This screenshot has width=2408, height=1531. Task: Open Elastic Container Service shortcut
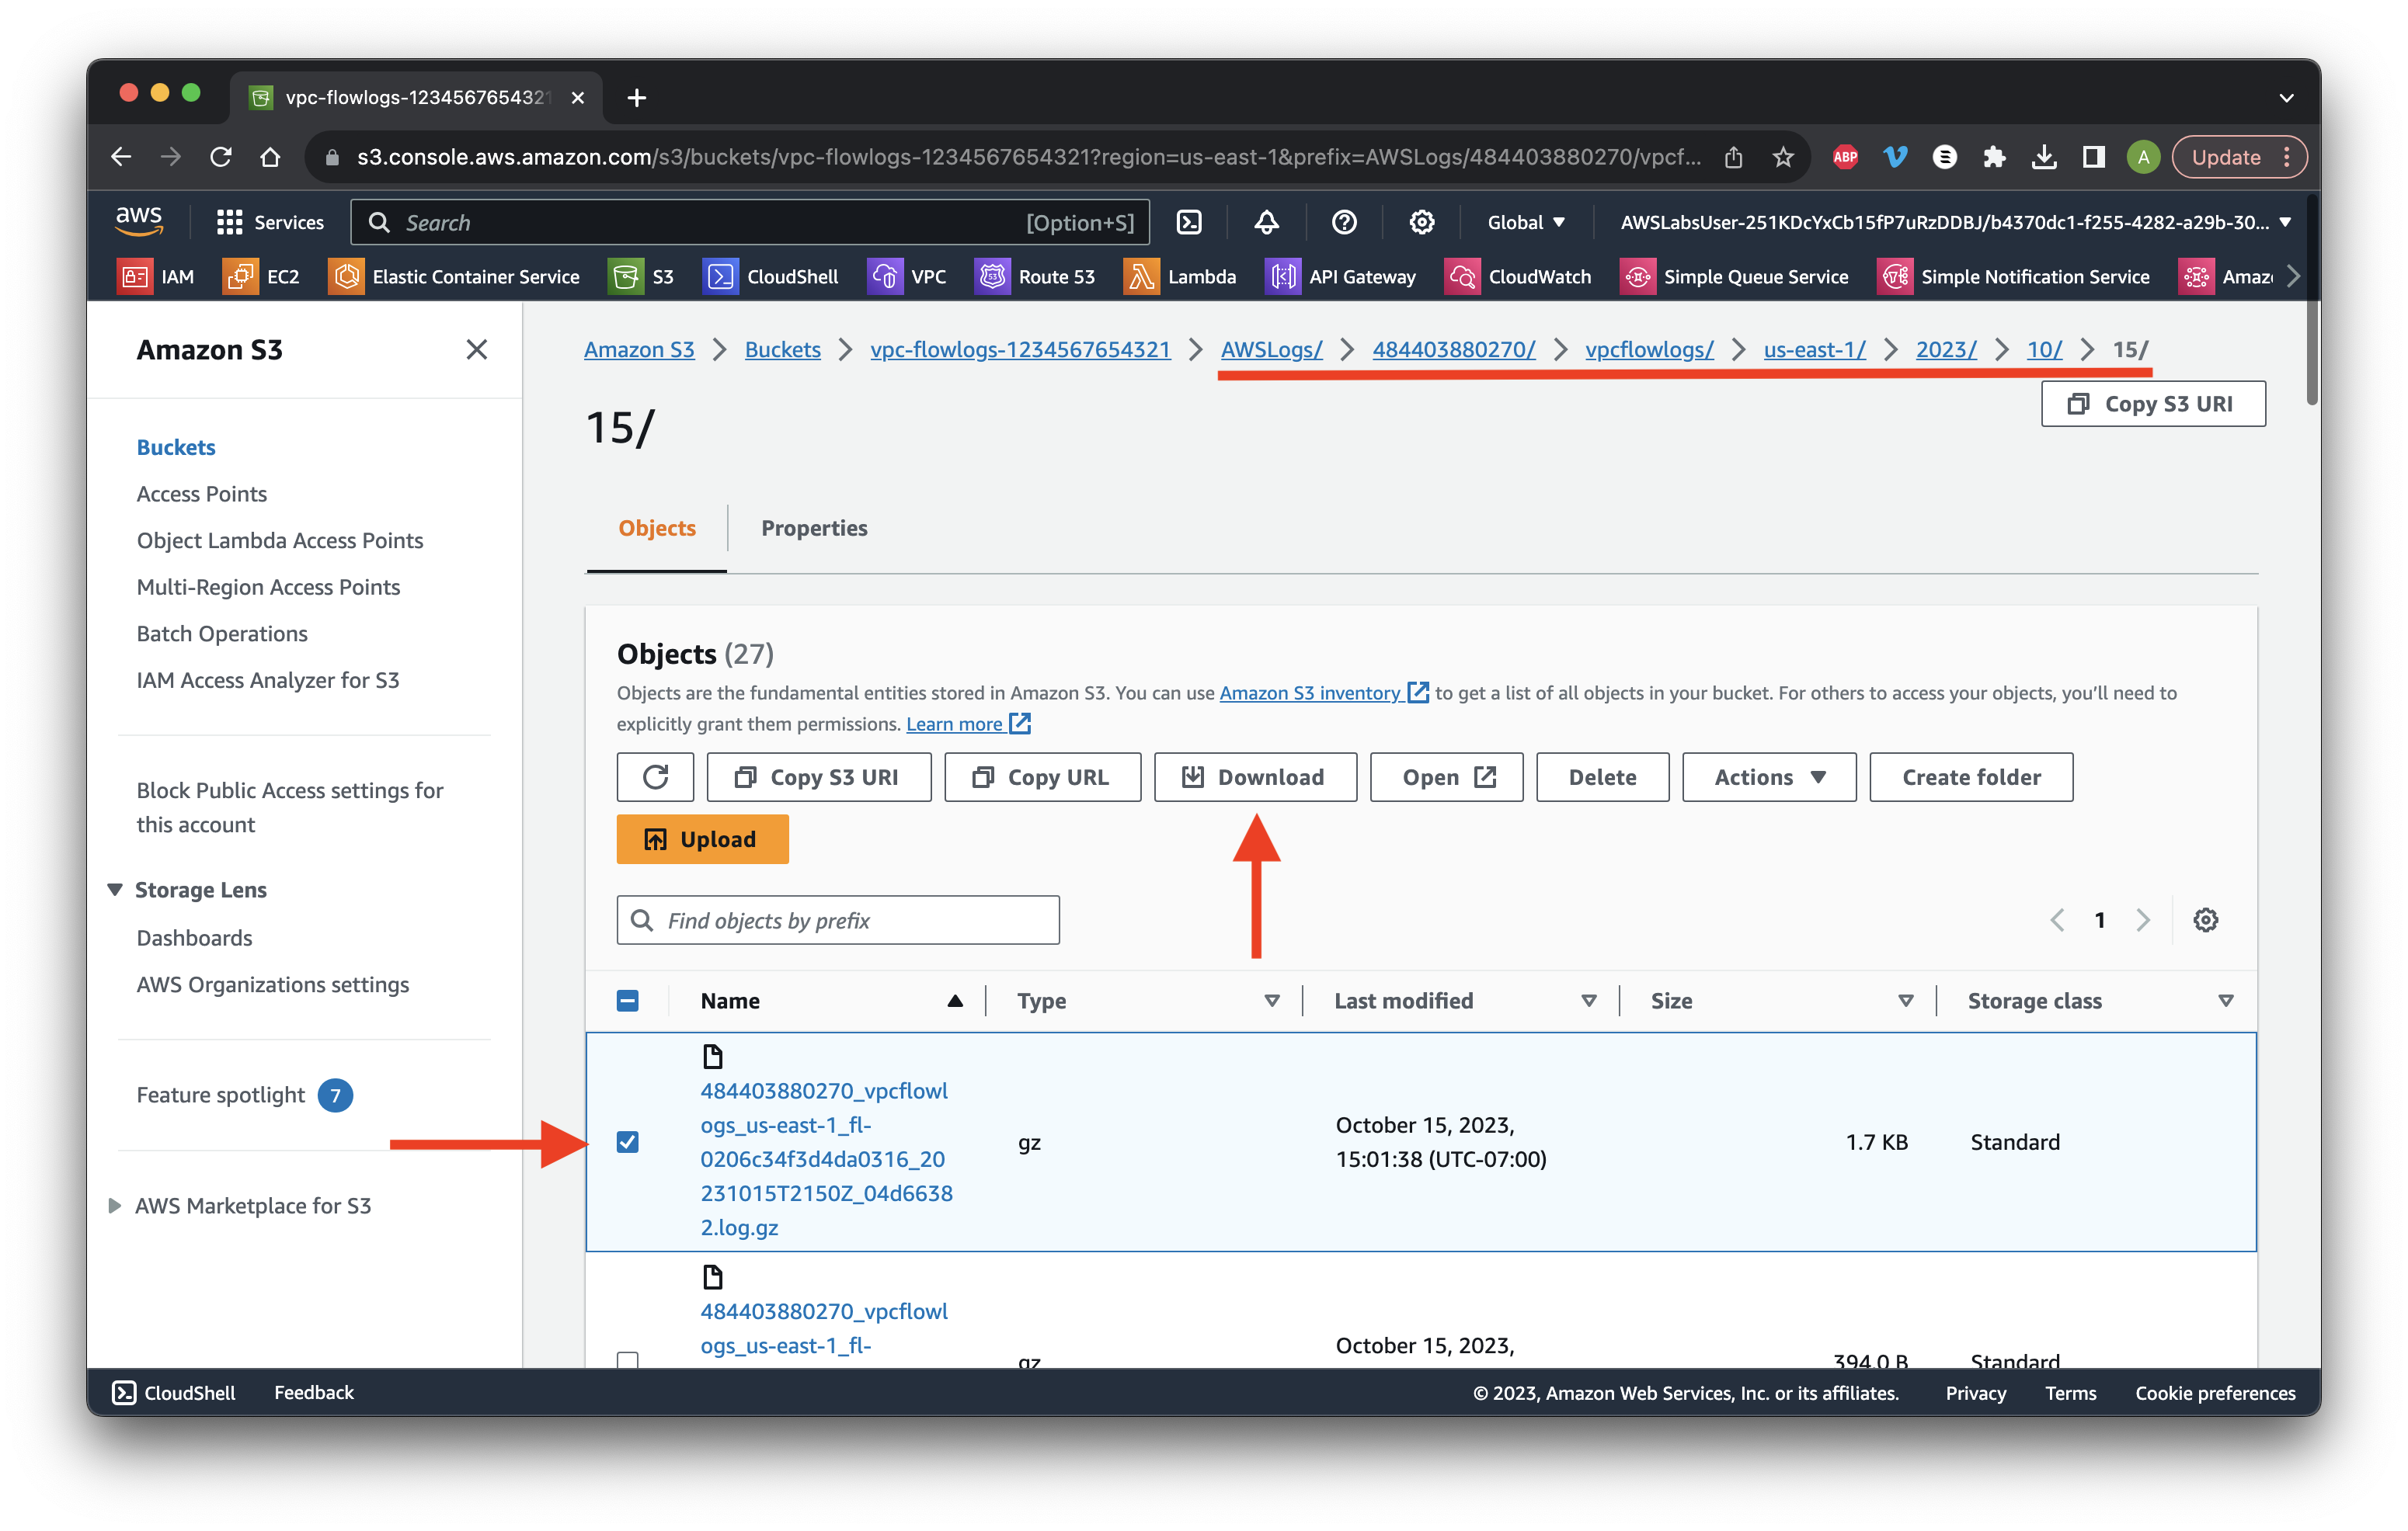pyautogui.click(x=455, y=277)
